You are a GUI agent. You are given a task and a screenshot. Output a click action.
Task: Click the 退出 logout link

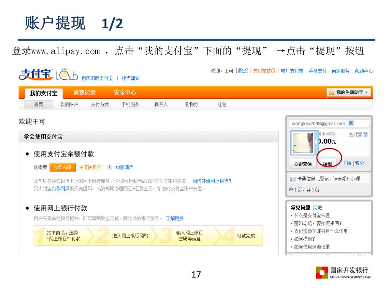point(242,71)
